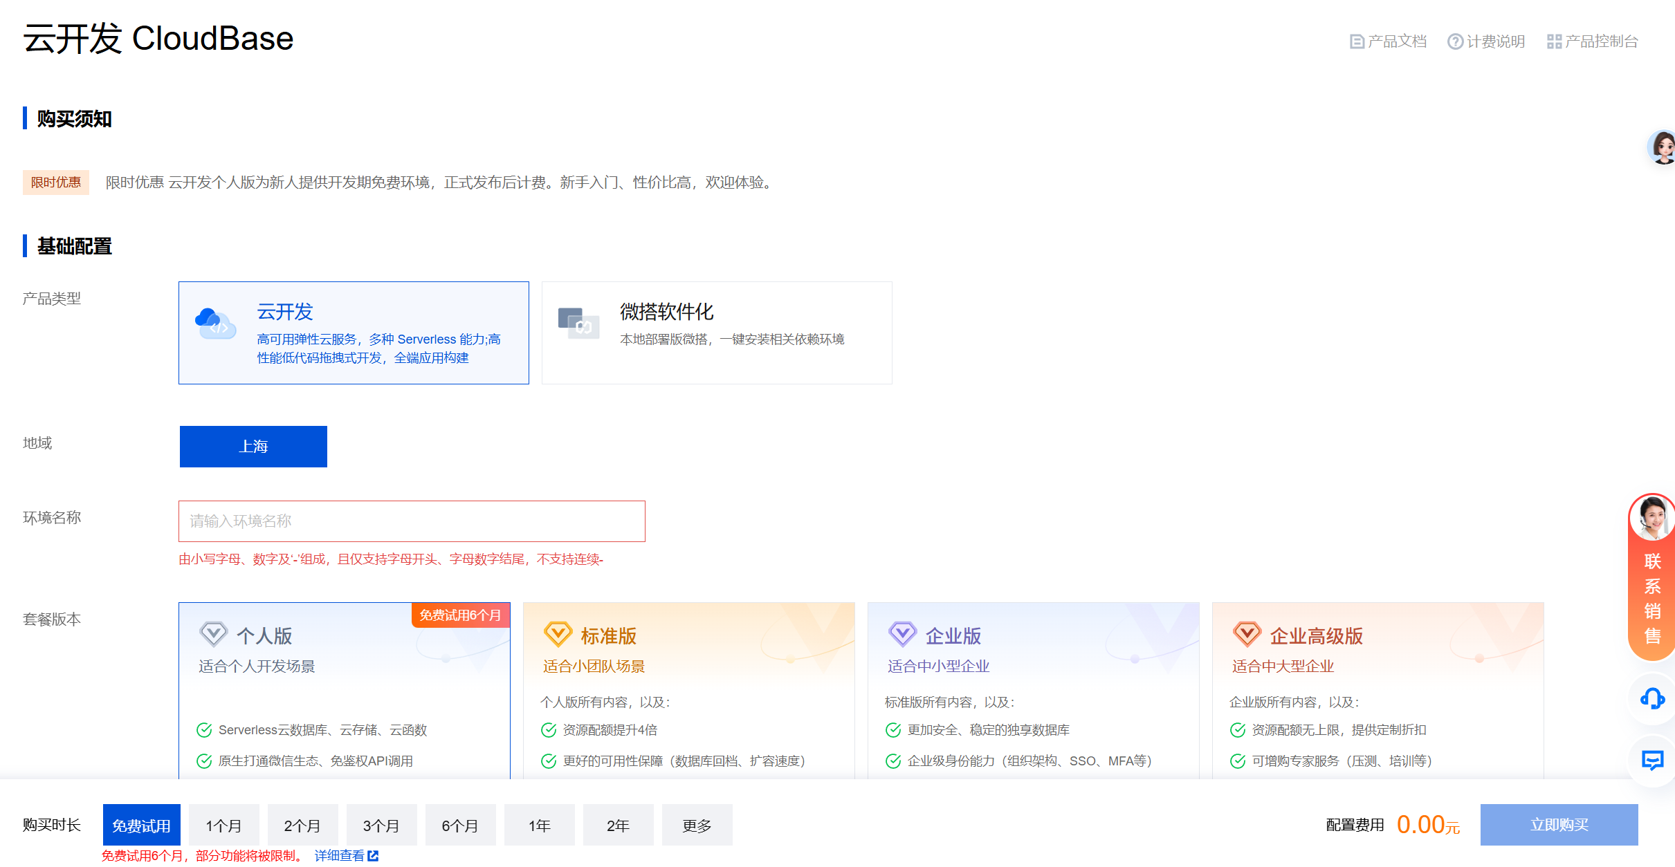Viewport: 1675px width, 867px height.
Task: Click the assistant avatar at top right
Action: [x=1662, y=147]
